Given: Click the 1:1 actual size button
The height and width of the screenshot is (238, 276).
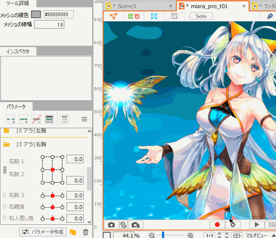Looking at the screenshot, I should click(210, 235).
